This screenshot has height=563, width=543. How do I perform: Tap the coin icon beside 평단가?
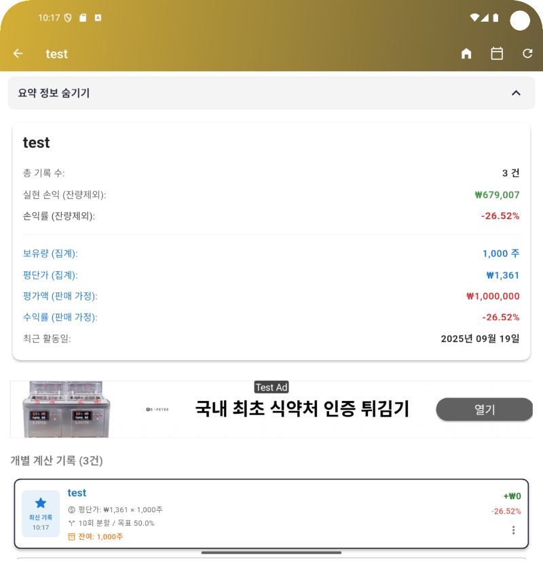72,509
